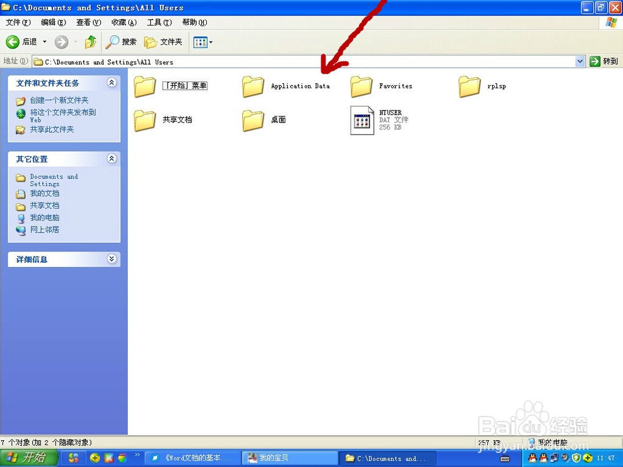The image size is (623, 467).
Task: Open 网上邻居 from sidebar
Action: [x=44, y=230]
